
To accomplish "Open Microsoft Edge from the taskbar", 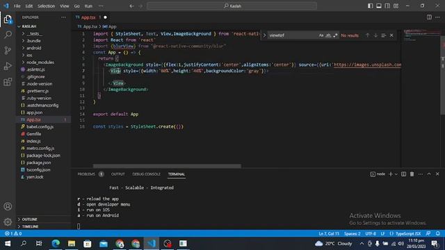I will (x=56, y=244).
